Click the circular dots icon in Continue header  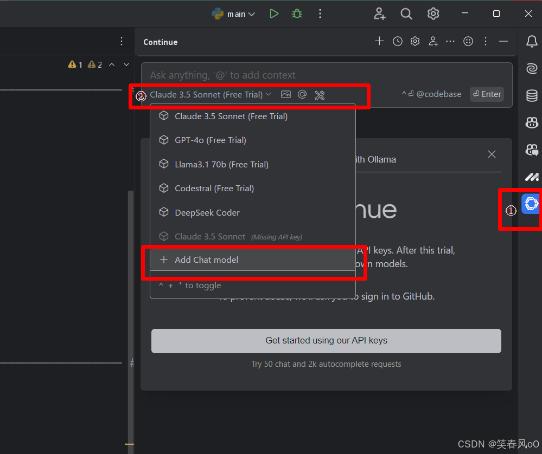(468, 41)
